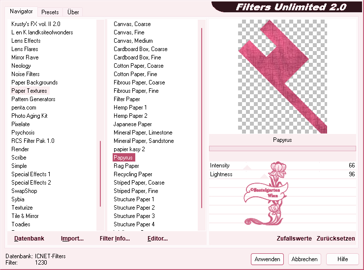
Task: Open RCS Filter Pak 1.0 category
Action: coord(33,141)
